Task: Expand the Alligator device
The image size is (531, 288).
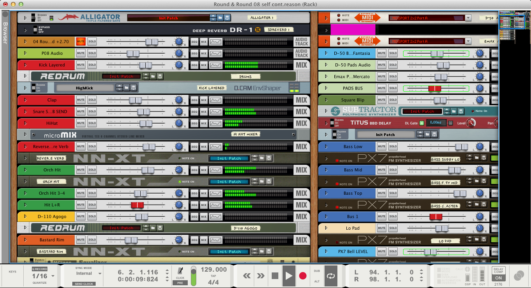Action: [25, 18]
